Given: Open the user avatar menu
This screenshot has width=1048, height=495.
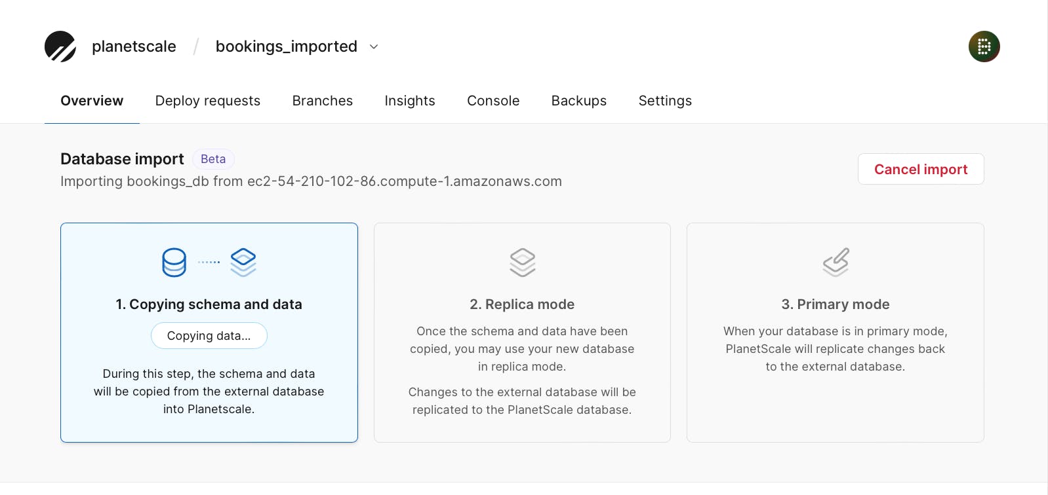Looking at the screenshot, I should 984,46.
